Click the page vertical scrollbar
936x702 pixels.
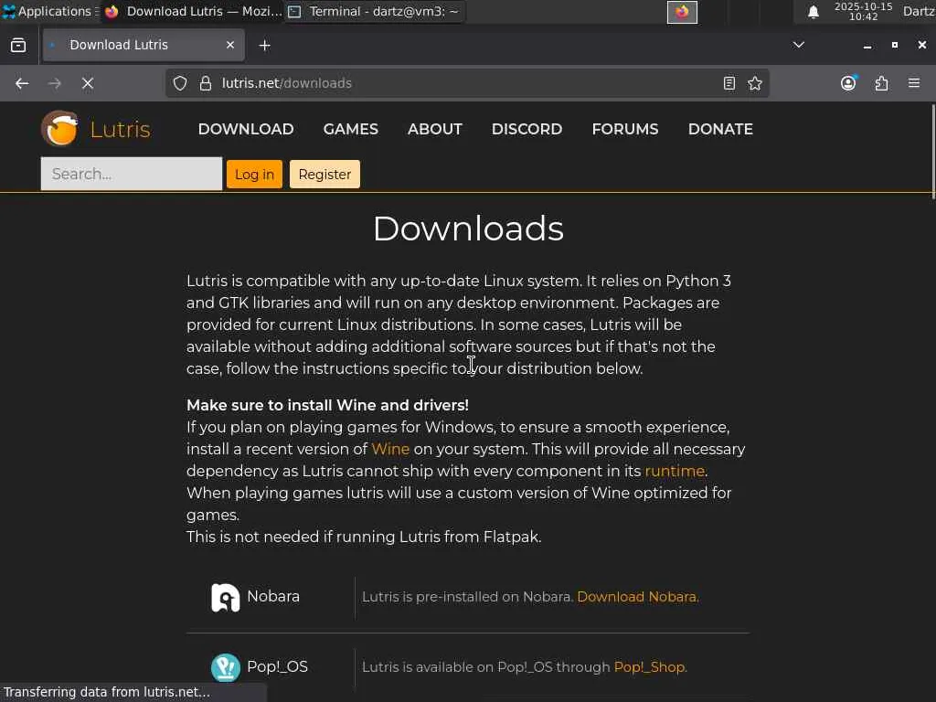click(x=932, y=152)
